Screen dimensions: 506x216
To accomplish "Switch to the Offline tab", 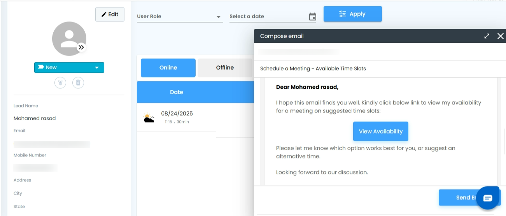I will [x=225, y=68].
